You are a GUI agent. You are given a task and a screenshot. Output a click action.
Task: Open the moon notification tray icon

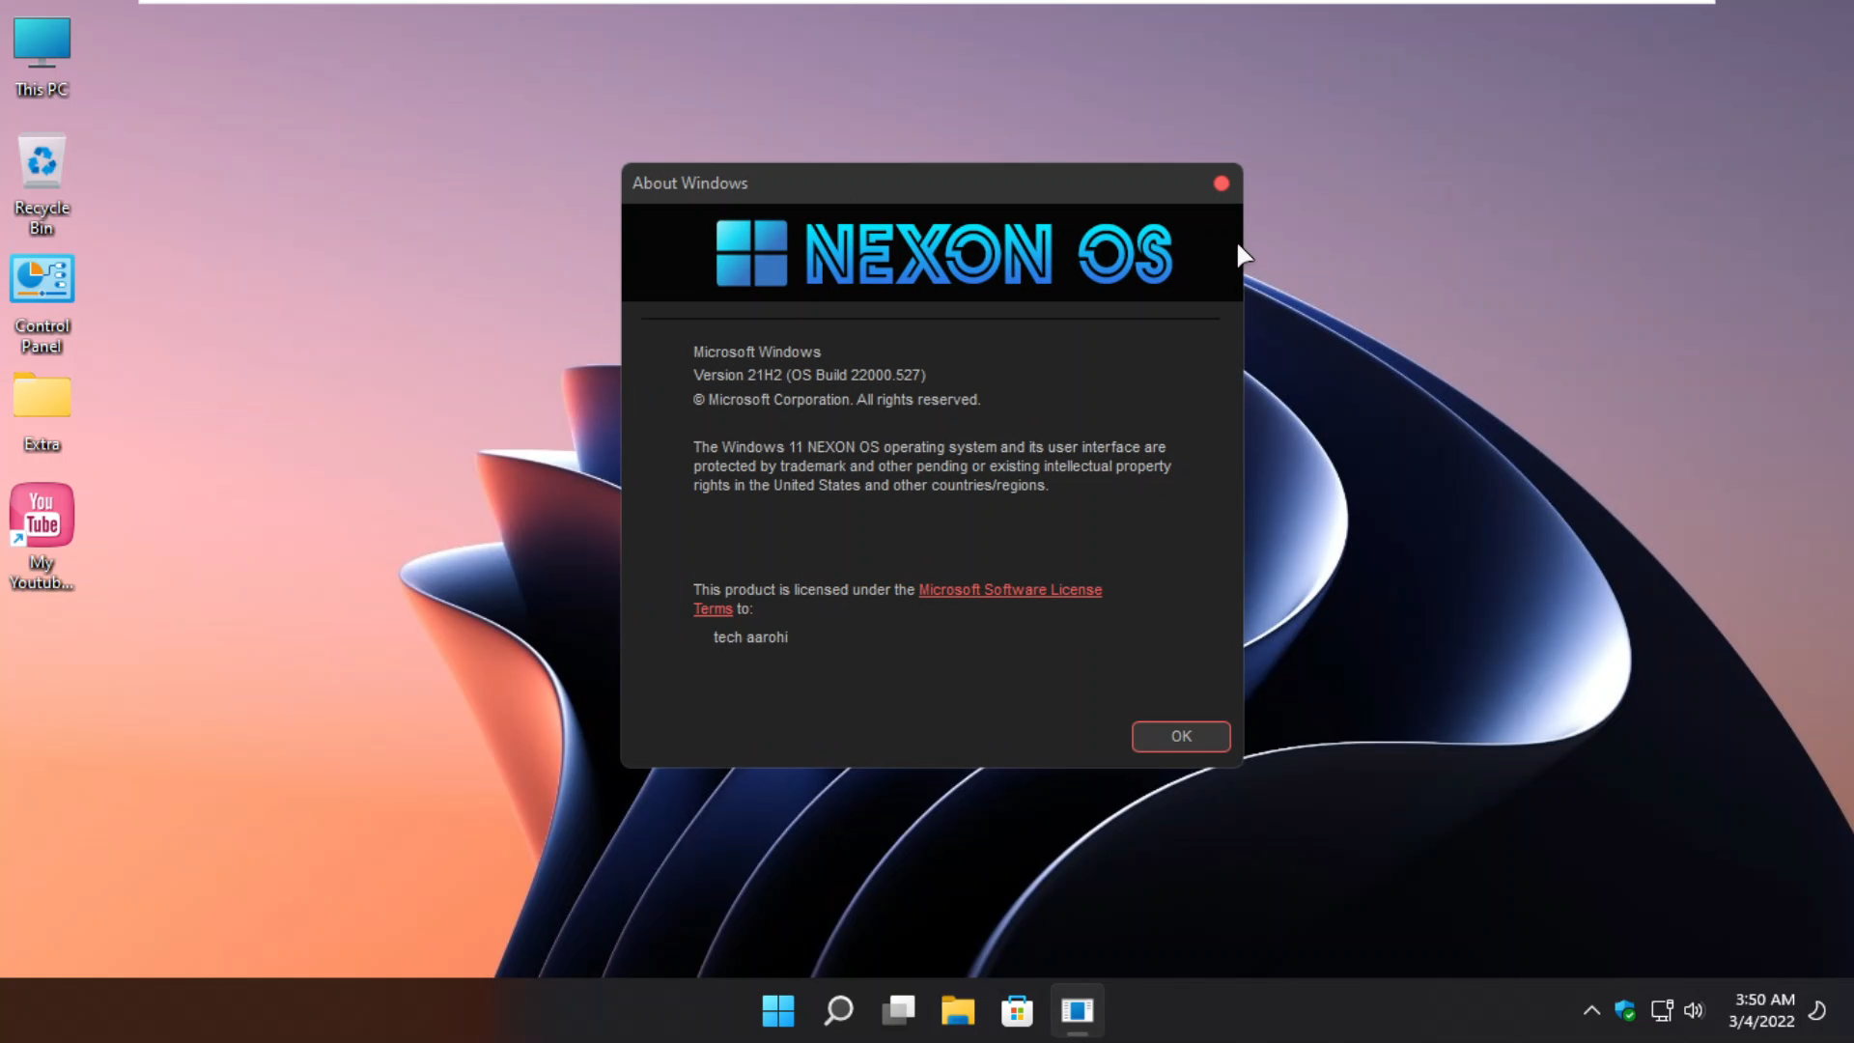point(1817,1011)
